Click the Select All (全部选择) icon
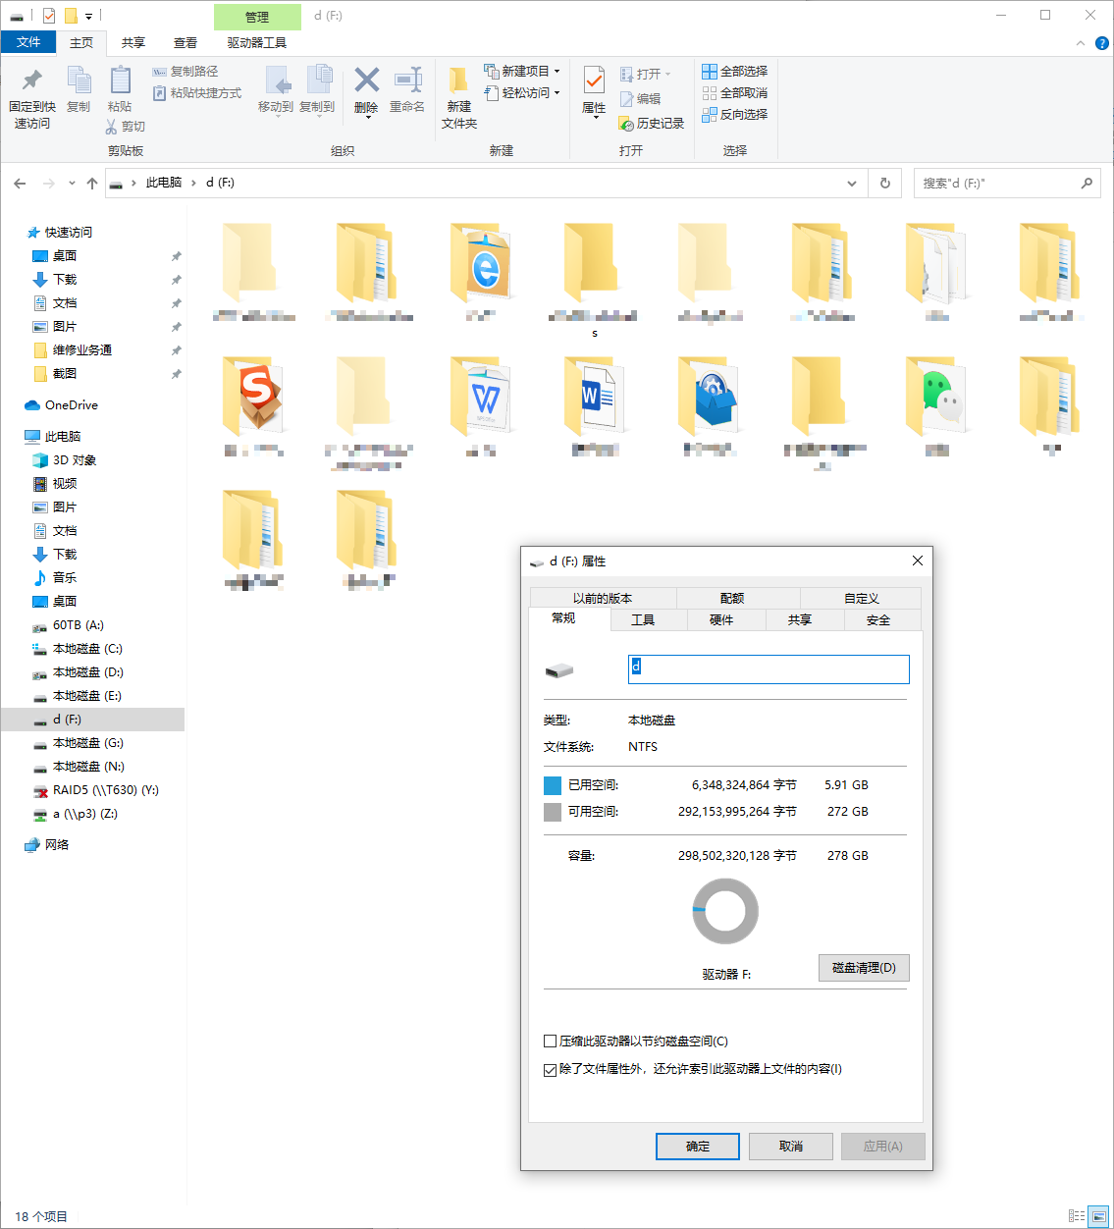 point(710,72)
